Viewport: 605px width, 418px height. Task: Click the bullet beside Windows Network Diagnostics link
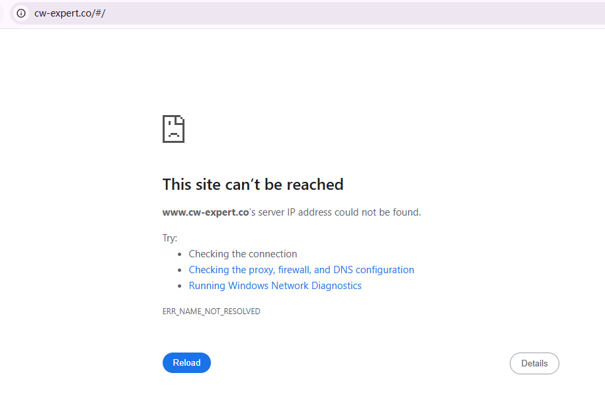[x=180, y=286]
